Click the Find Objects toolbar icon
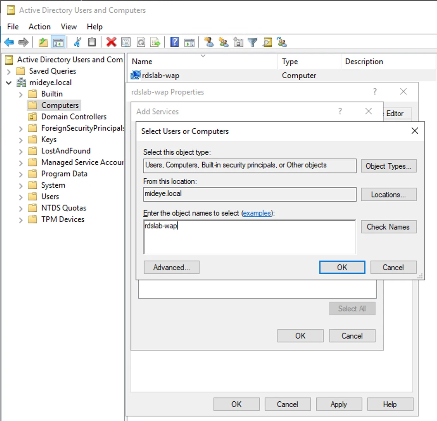The height and width of the screenshot is (421, 437). (x=267, y=42)
